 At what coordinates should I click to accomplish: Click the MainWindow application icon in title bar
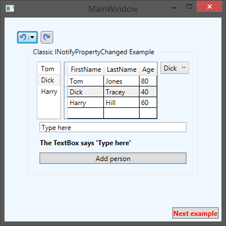[10, 8]
